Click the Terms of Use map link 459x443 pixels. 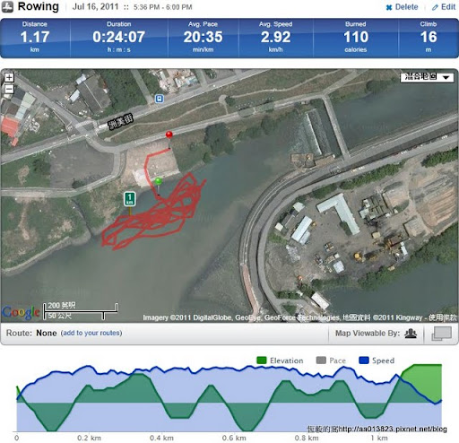[x=443, y=317]
